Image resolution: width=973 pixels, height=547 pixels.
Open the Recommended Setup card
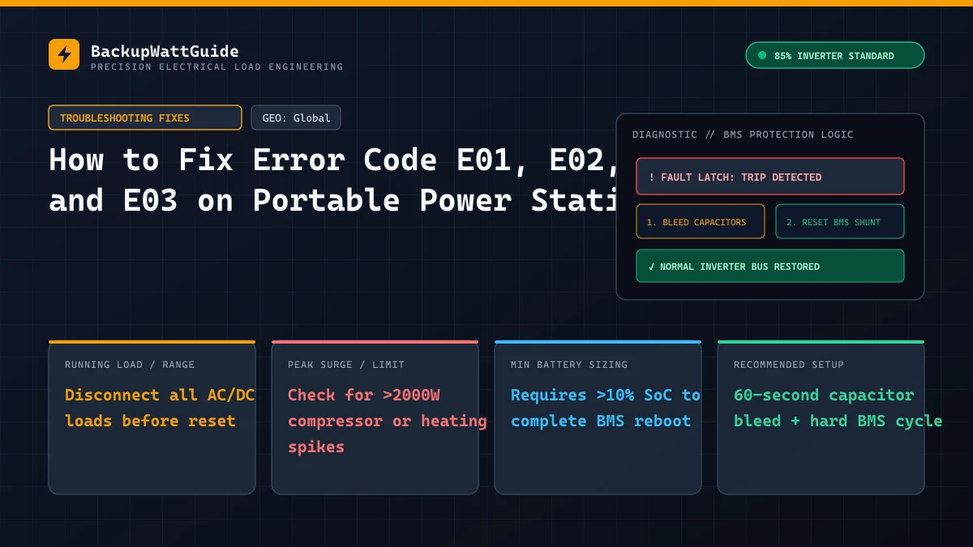point(821,417)
